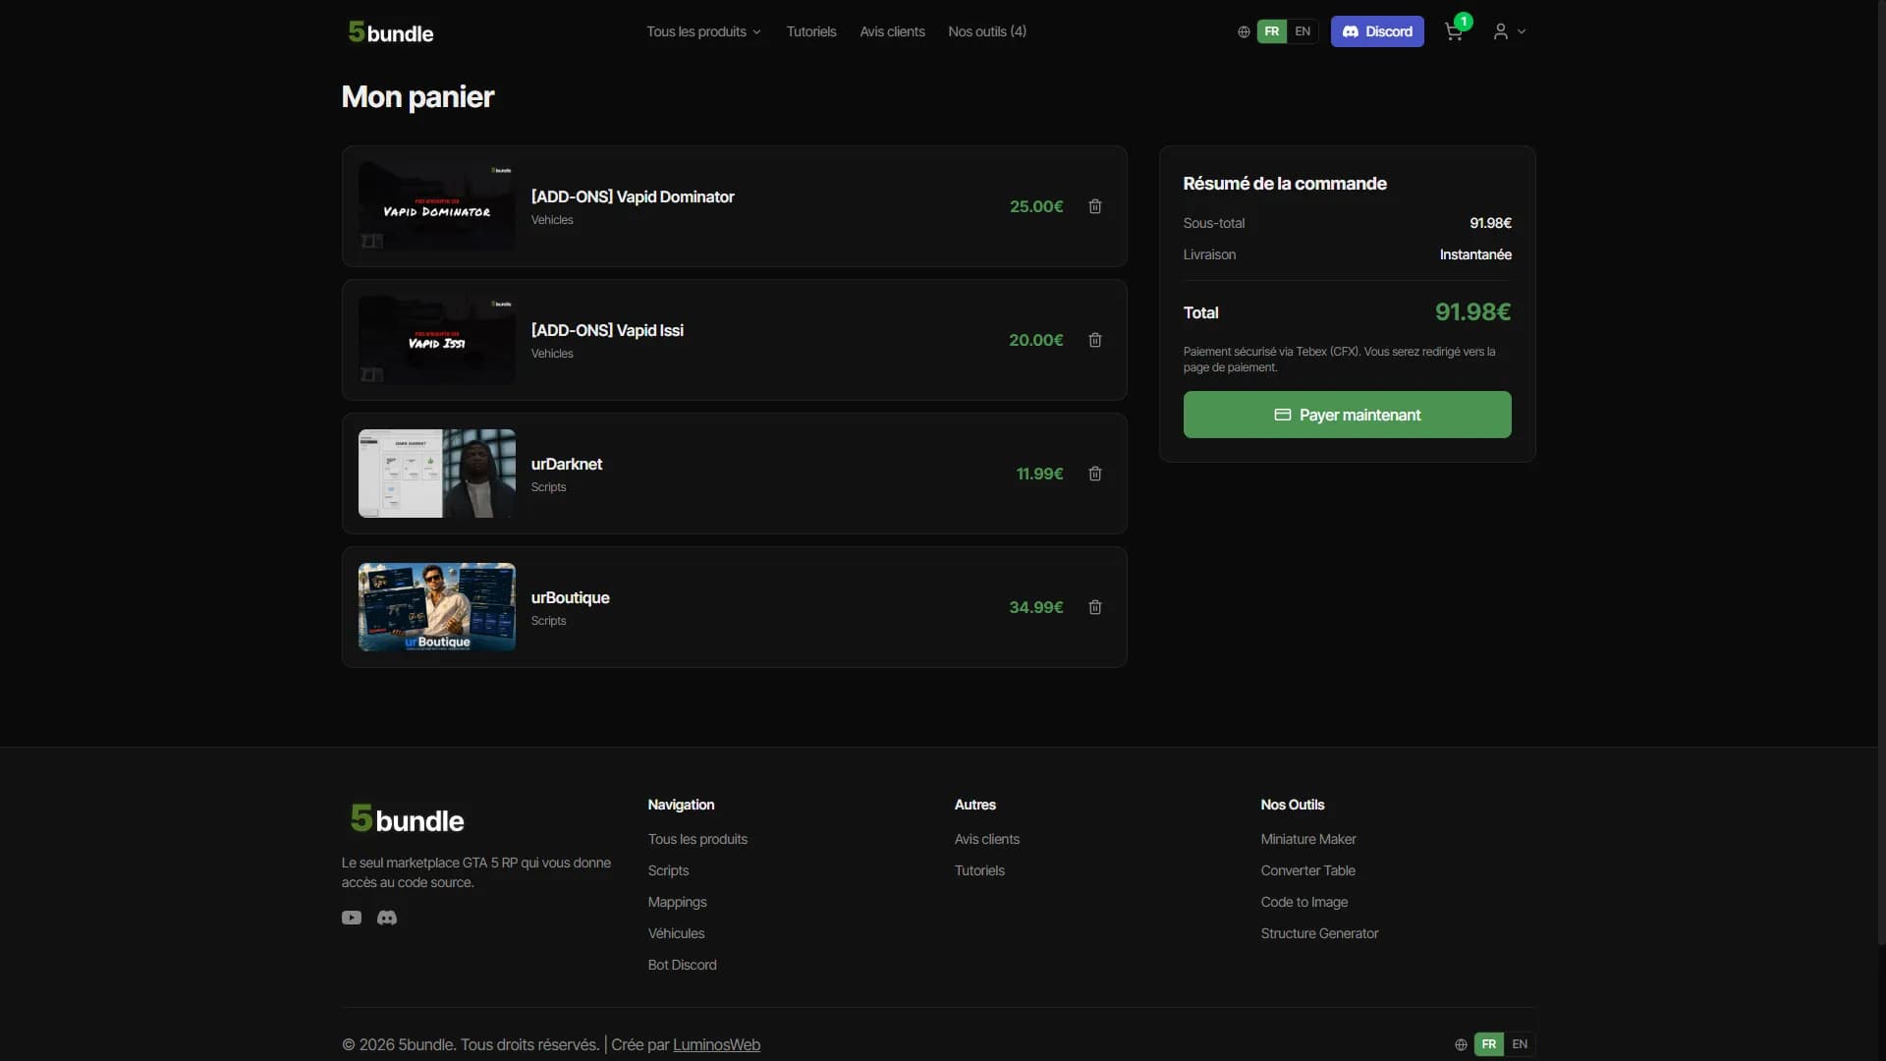Open footer Véhicules link
The image size is (1886, 1061).
(x=676, y=933)
